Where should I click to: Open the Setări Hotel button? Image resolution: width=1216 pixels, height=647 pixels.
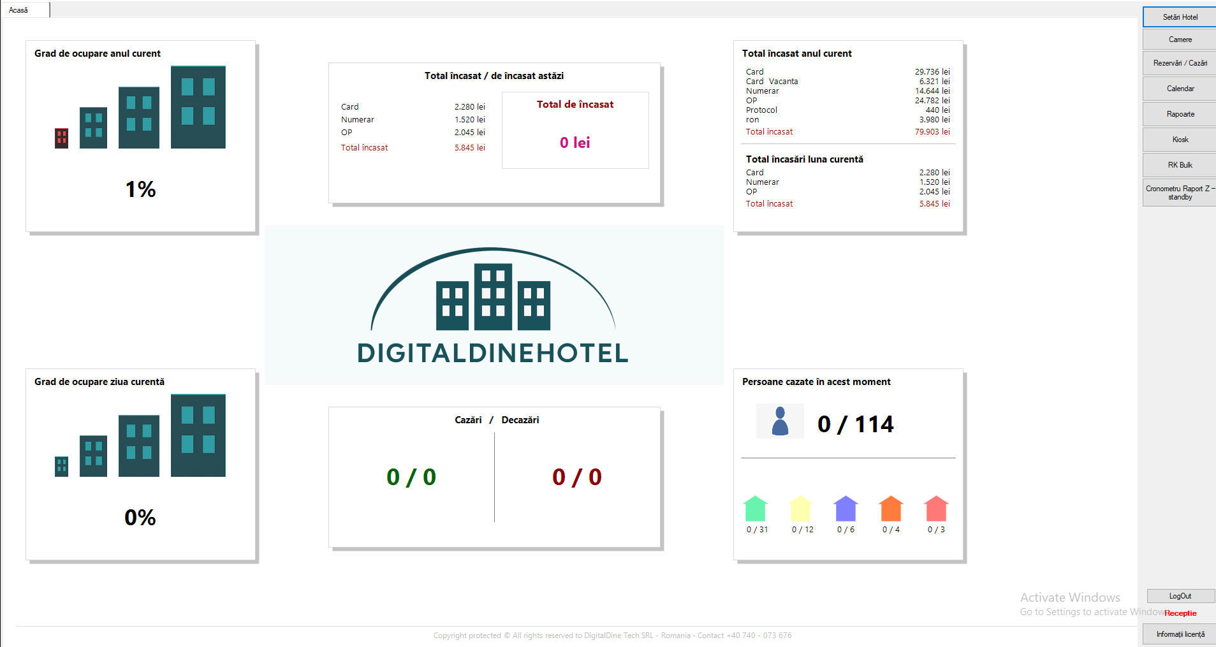click(x=1180, y=17)
